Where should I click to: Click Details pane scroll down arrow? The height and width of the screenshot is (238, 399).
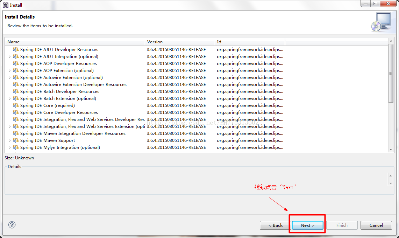click(x=391, y=183)
